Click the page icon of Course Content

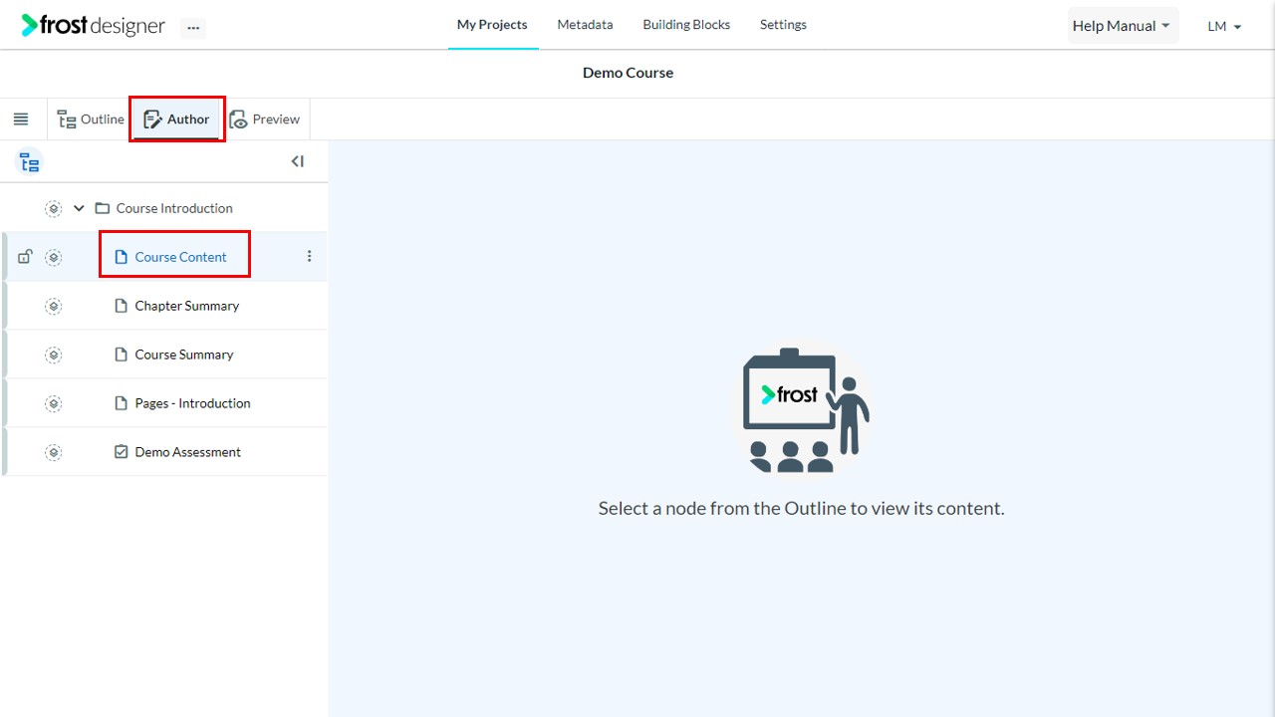122,257
